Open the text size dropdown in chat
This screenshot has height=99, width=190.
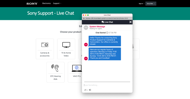pyautogui.click(x=86, y=90)
